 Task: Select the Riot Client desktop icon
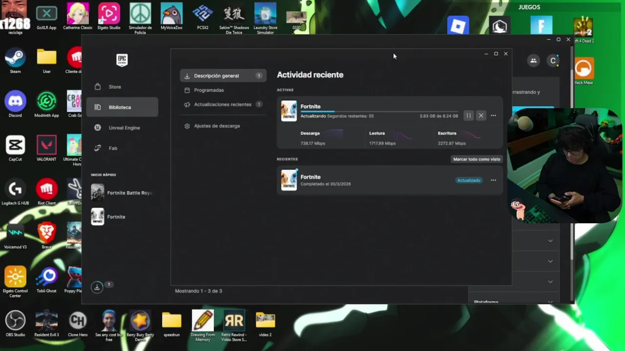46,193
